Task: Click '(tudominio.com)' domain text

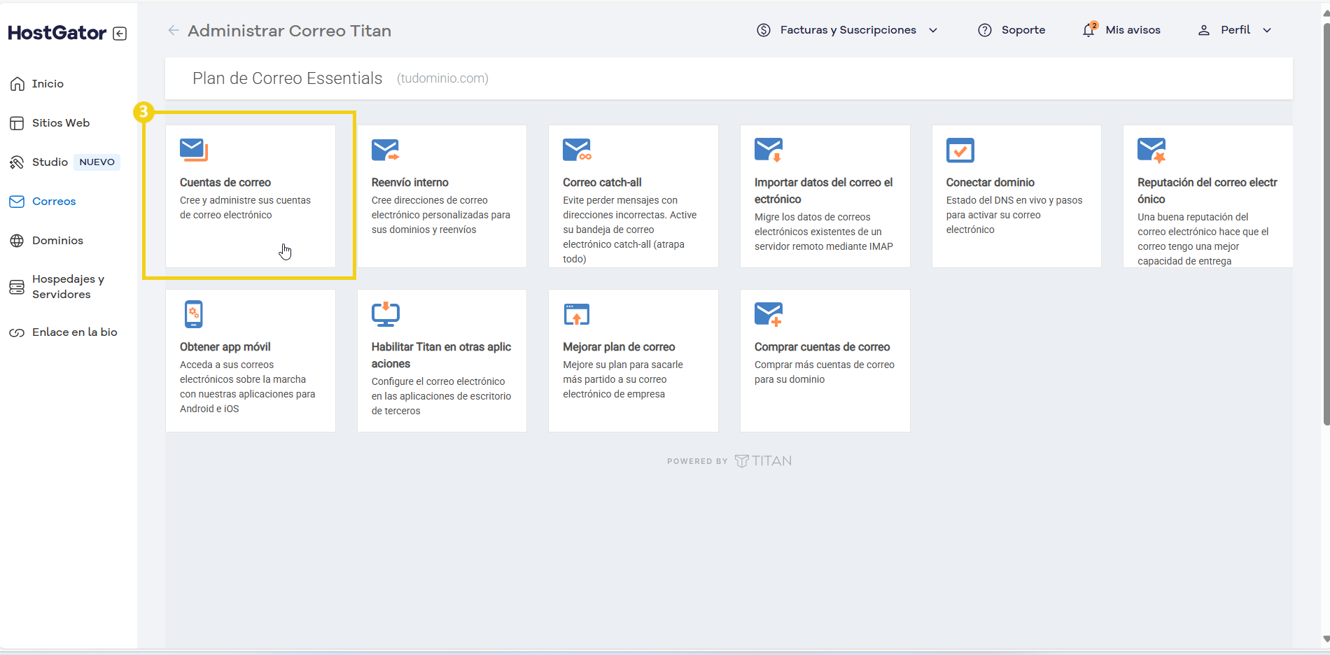Action: pyautogui.click(x=442, y=78)
